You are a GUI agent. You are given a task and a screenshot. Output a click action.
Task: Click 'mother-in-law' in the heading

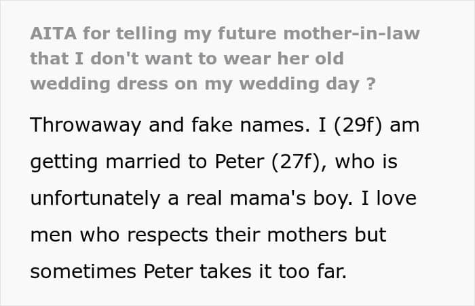351,33
